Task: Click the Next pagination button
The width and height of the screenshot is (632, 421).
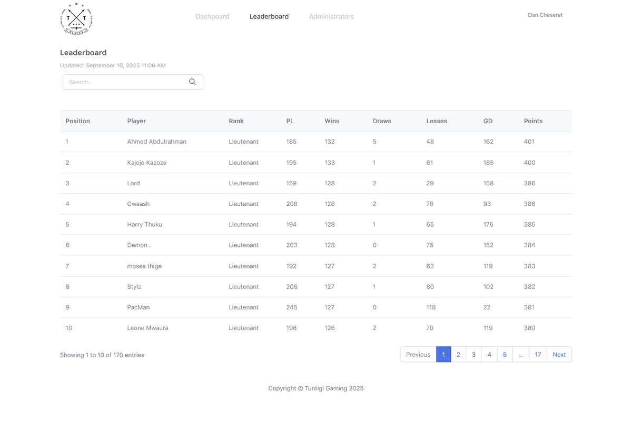Action: [x=559, y=354]
